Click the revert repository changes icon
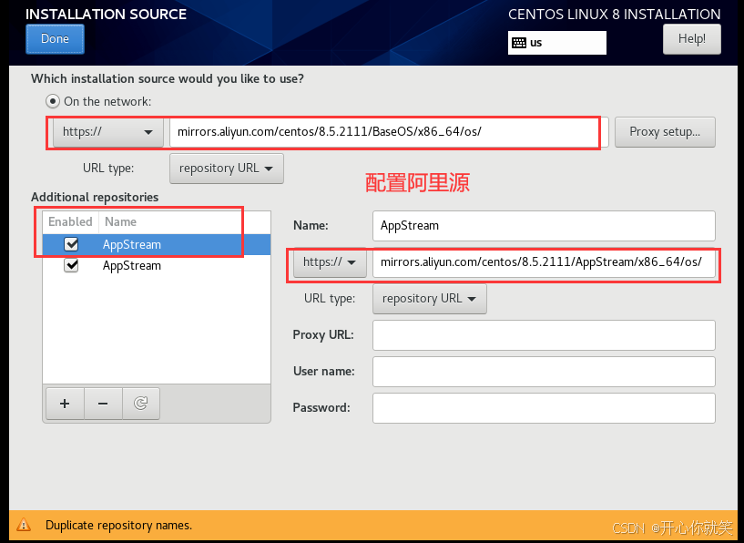 coord(140,404)
